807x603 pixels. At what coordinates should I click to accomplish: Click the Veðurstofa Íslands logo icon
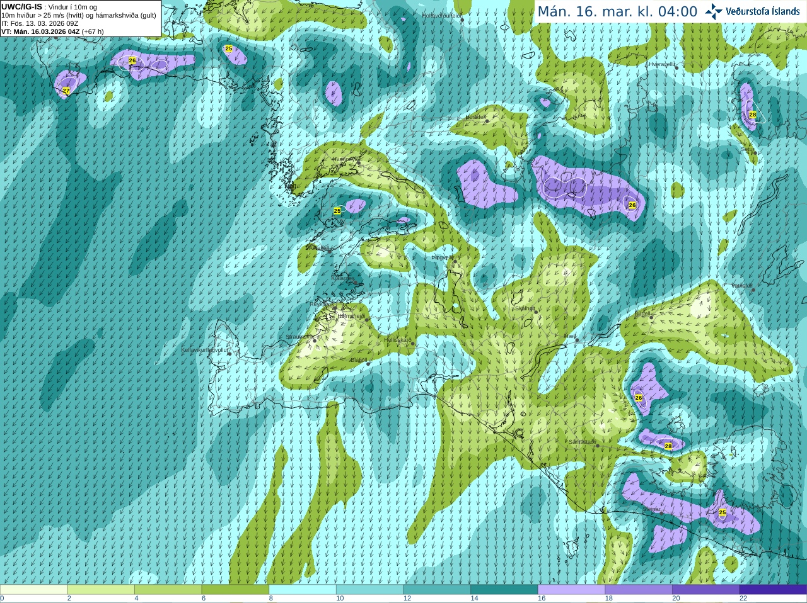[714, 11]
